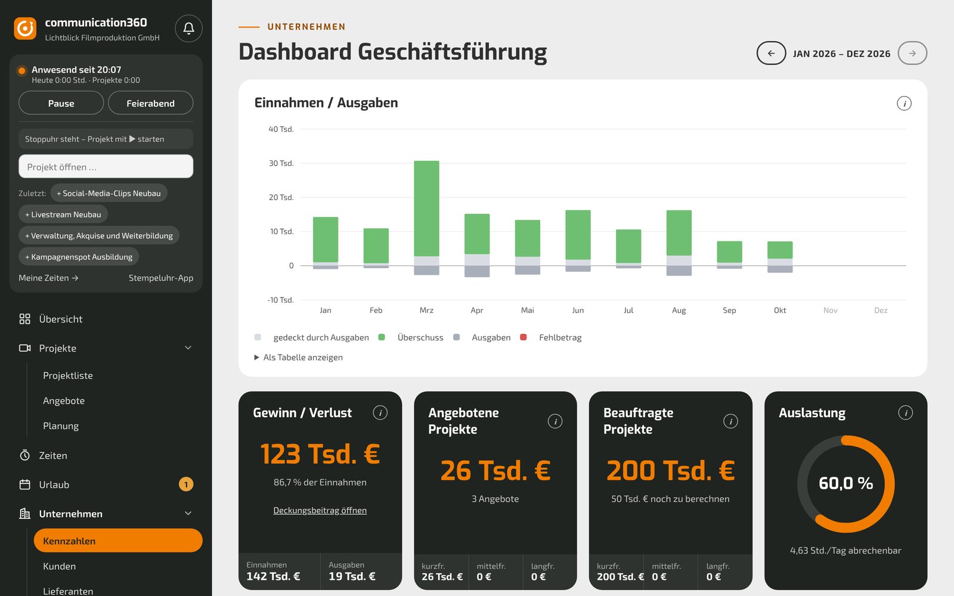The image size is (954, 596).
Task: Open Planung in the sidebar
Action: (x=61, y=426)
